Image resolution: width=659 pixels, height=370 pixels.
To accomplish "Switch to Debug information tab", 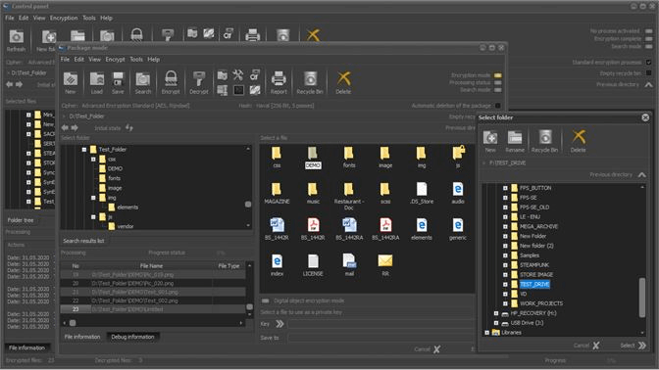I will point(132,337).
